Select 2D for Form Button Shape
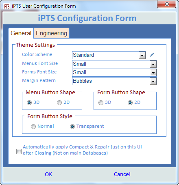The height and width of the screenshot is (185, 179). [130, 103]
